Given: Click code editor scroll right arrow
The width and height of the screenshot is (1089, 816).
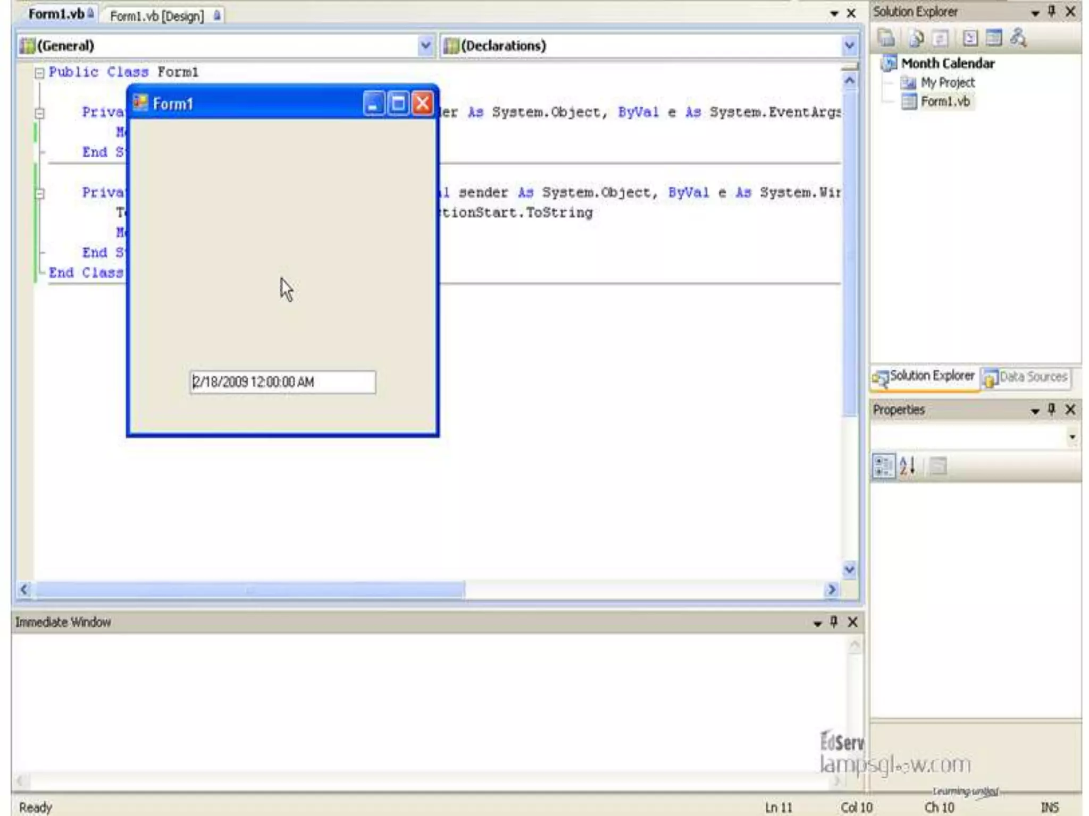Looking at the screenshot, I should pyautogui.click(x=832, y=590).
